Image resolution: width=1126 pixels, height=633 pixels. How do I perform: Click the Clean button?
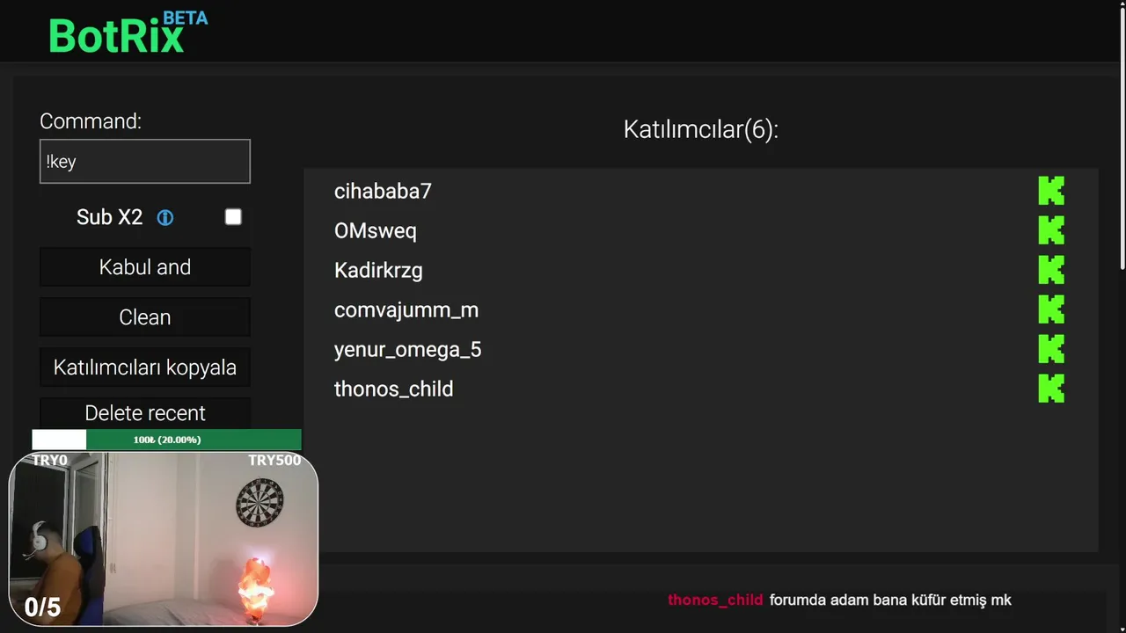point(145,317)
